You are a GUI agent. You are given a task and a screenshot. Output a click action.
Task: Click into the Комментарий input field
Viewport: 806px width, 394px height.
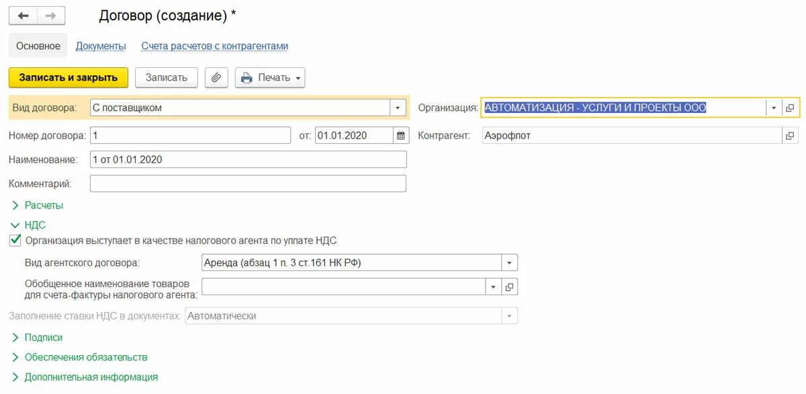tap(248, 184)
